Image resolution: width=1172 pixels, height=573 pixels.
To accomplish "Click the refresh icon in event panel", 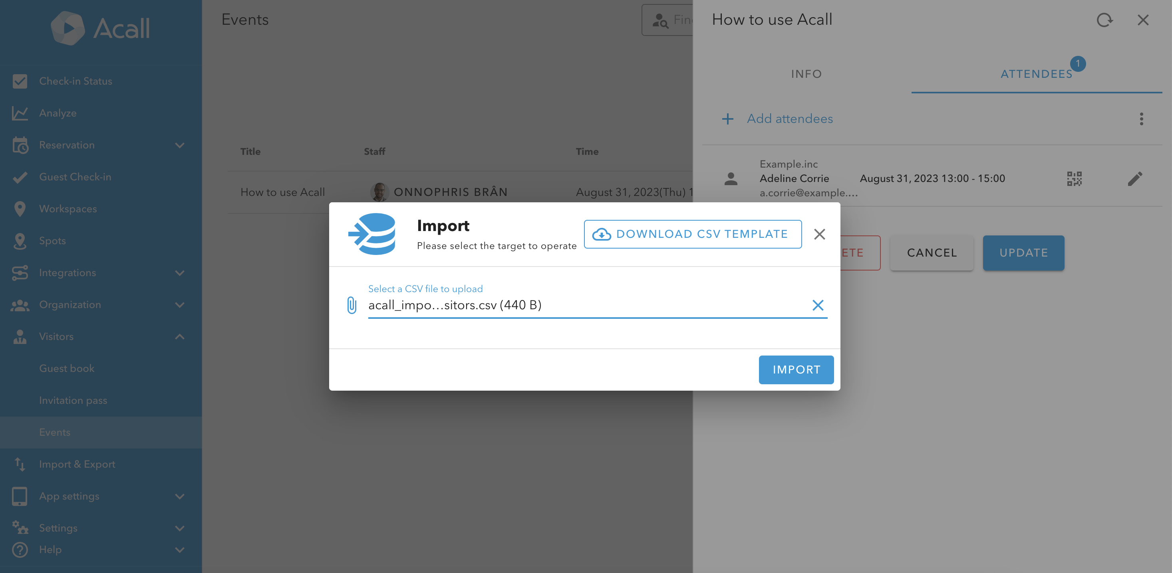I will click(1104, 20).
